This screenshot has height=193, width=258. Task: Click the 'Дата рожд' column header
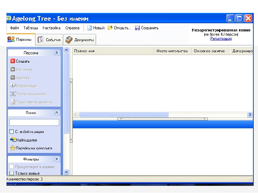[x=242, y=51]
